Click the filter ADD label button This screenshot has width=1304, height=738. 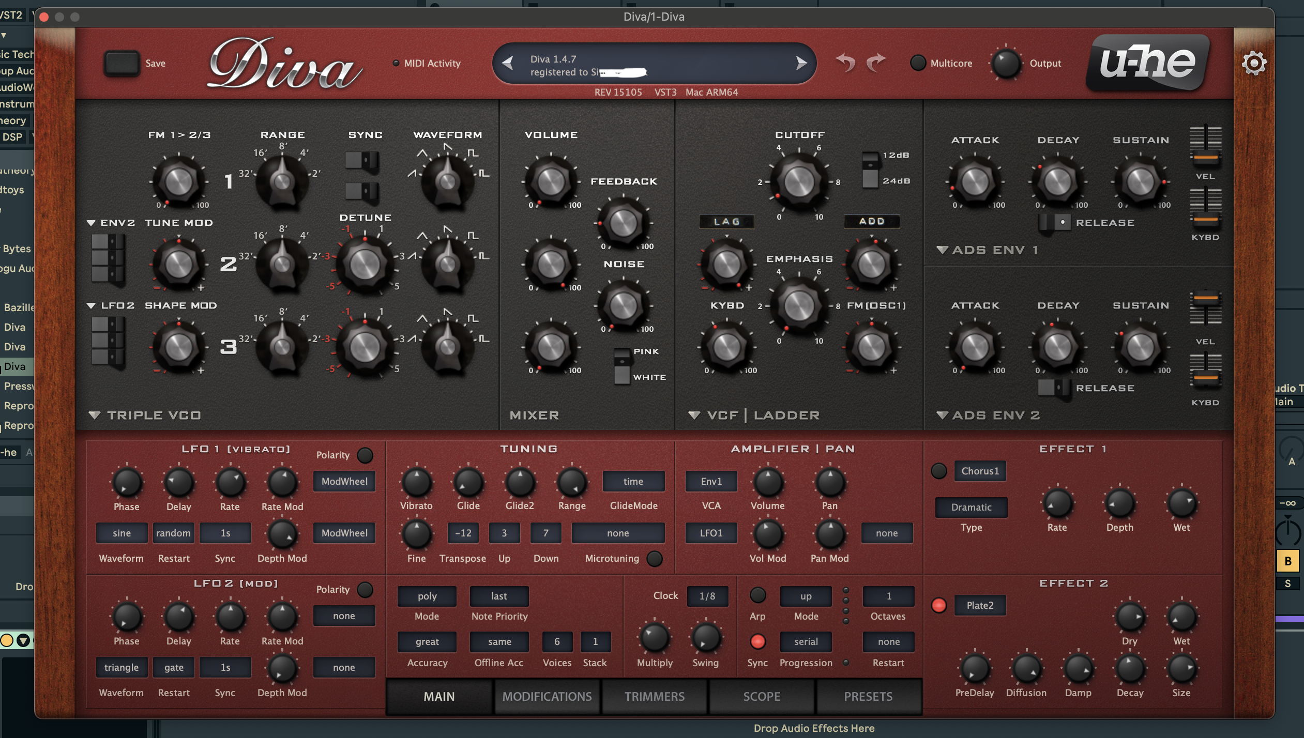(872, 221)
